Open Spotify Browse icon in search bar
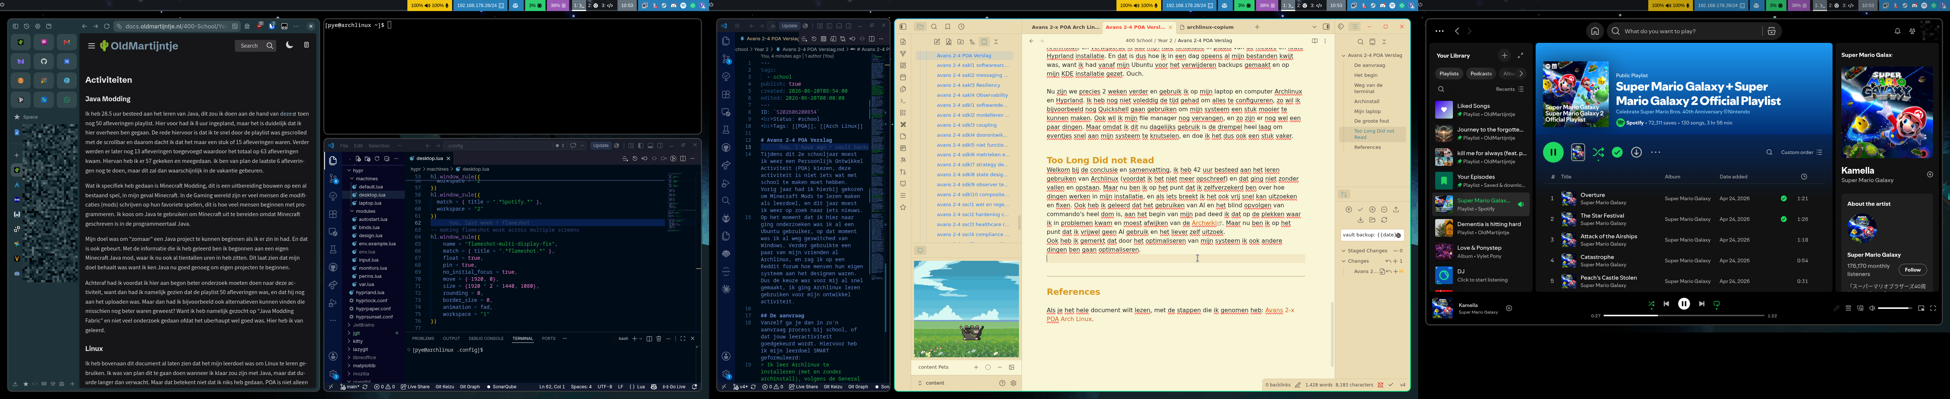Image resolution: width=1950 pixels, height=399 pixels. [x=1771, y=31]
